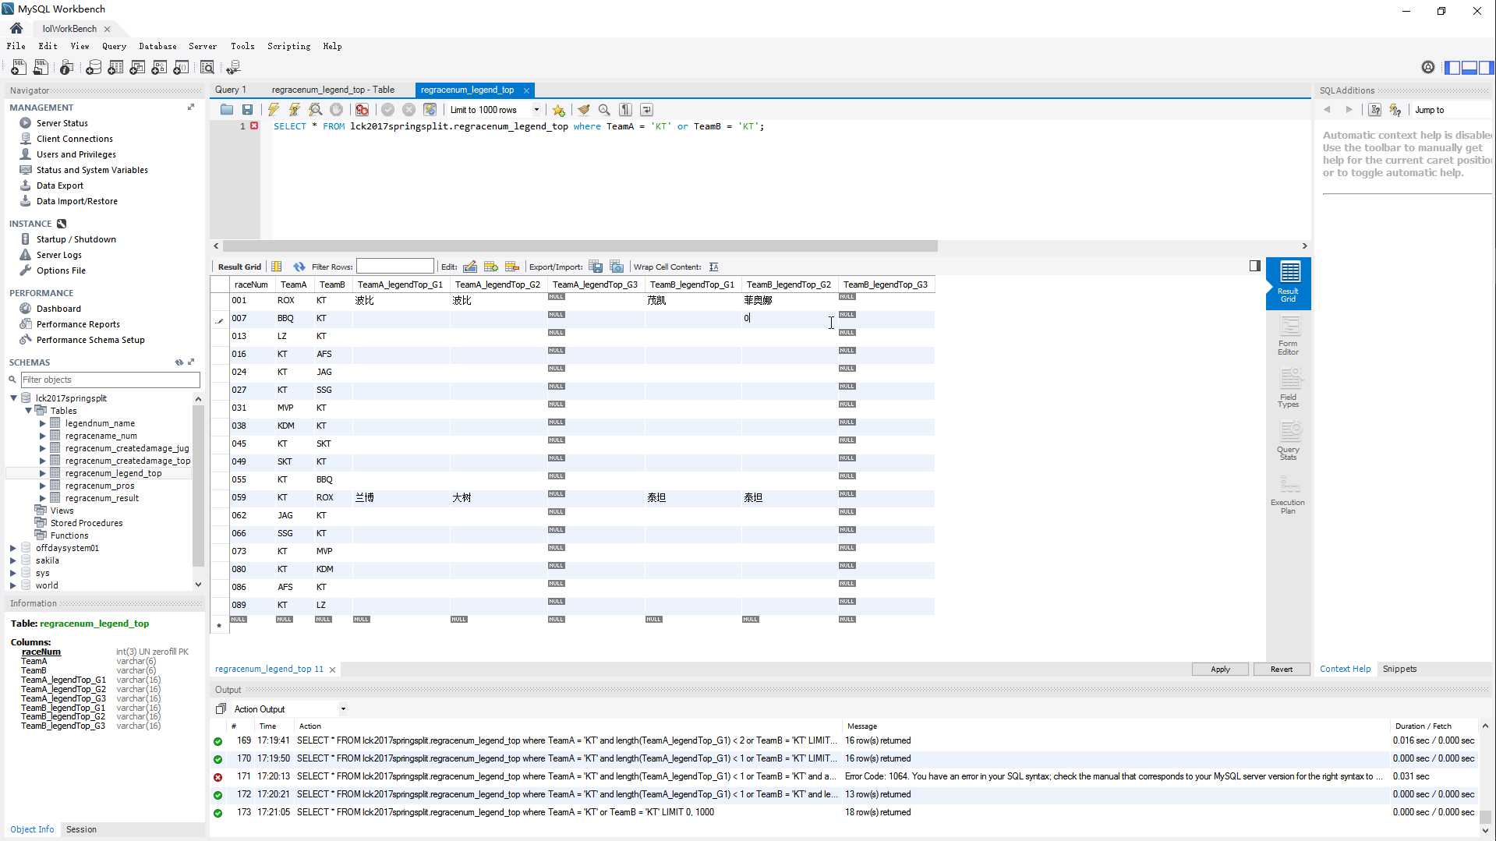1496x841 pixels.
Task: Open the Data Export option
Action: point(59,186)
